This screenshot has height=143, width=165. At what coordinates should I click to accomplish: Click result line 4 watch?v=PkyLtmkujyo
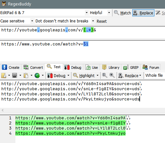coord(70,133)
